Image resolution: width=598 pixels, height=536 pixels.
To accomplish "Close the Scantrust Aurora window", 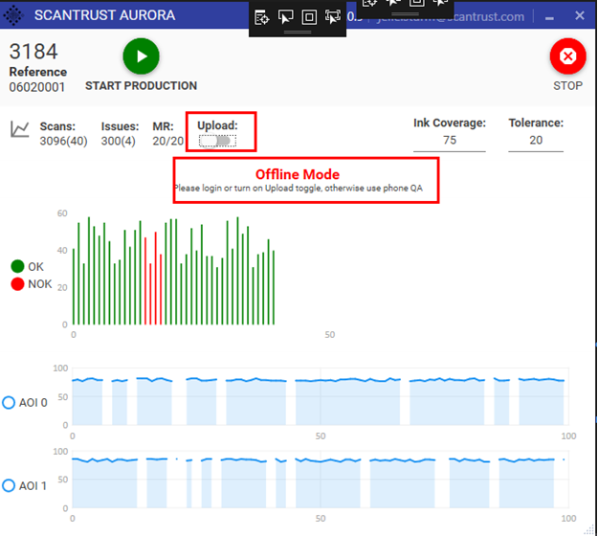I will point(580,15).
